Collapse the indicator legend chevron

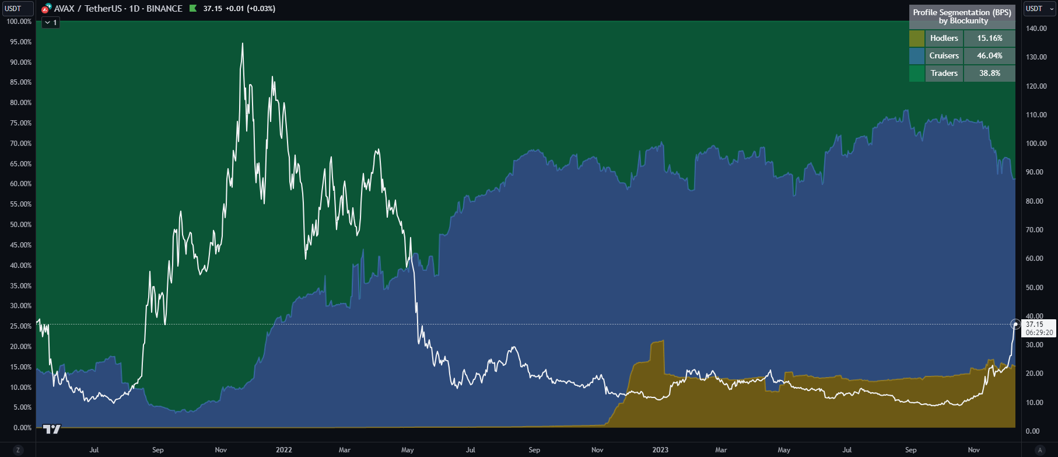pyautogui.click(x=48, y=23)
